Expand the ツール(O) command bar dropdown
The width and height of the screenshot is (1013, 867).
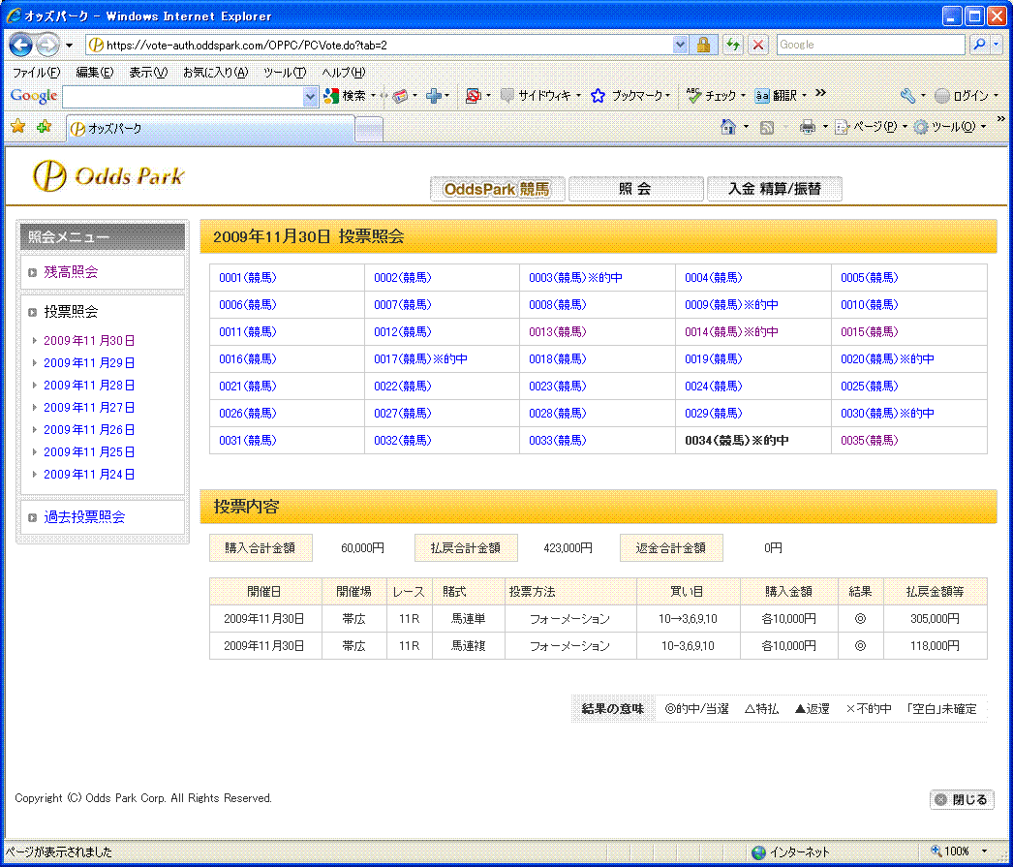(983, 127)
